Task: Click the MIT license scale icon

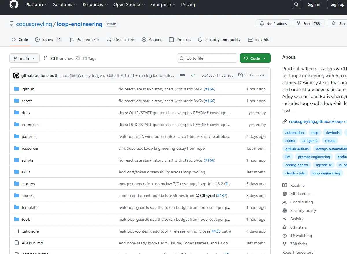Action: point(285,194)
